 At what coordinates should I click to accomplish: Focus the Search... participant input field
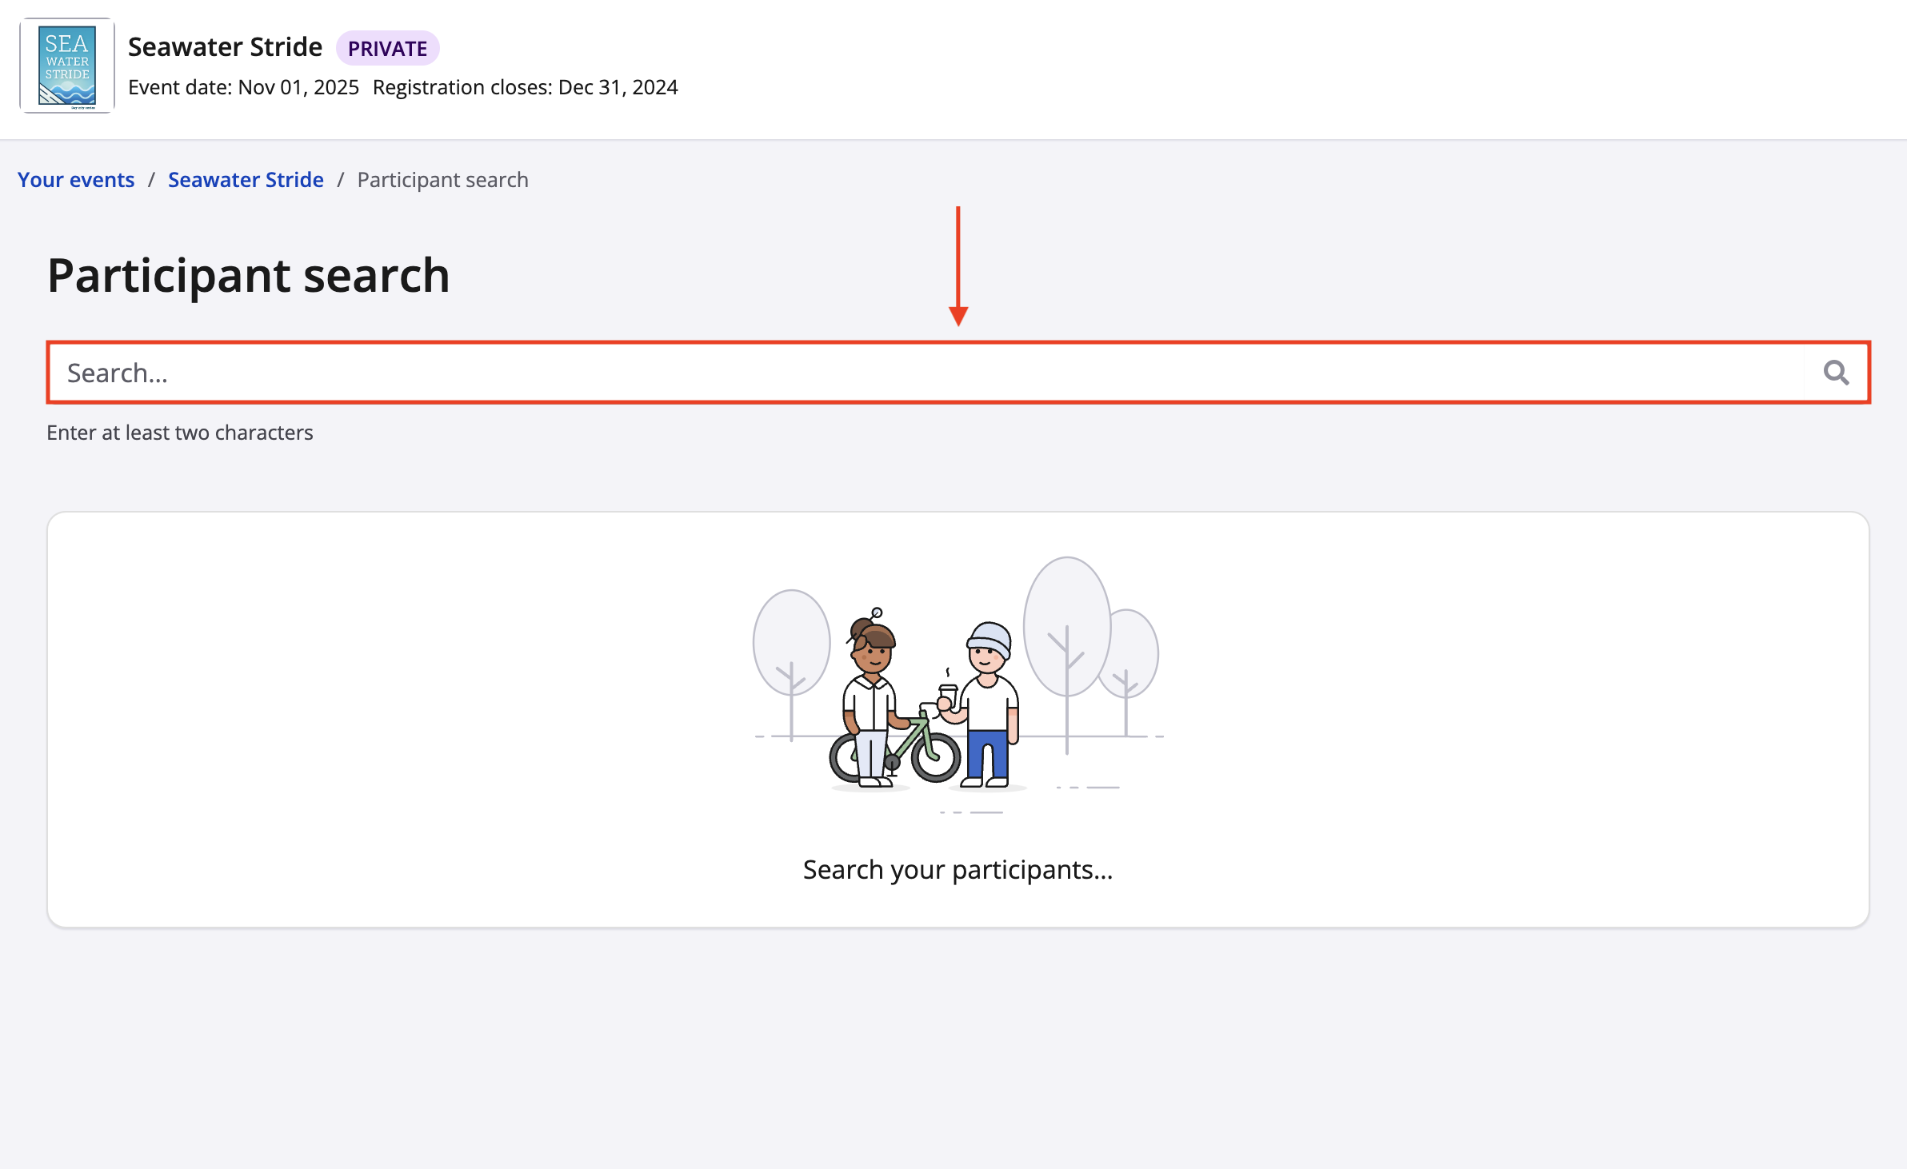point(920,373)
